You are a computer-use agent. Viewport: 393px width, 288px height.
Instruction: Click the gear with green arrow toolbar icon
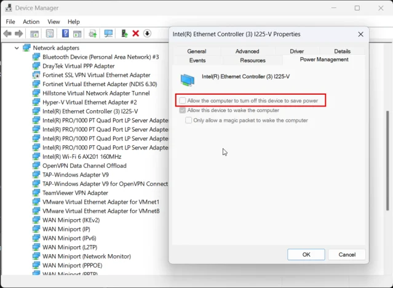point(93,34)
